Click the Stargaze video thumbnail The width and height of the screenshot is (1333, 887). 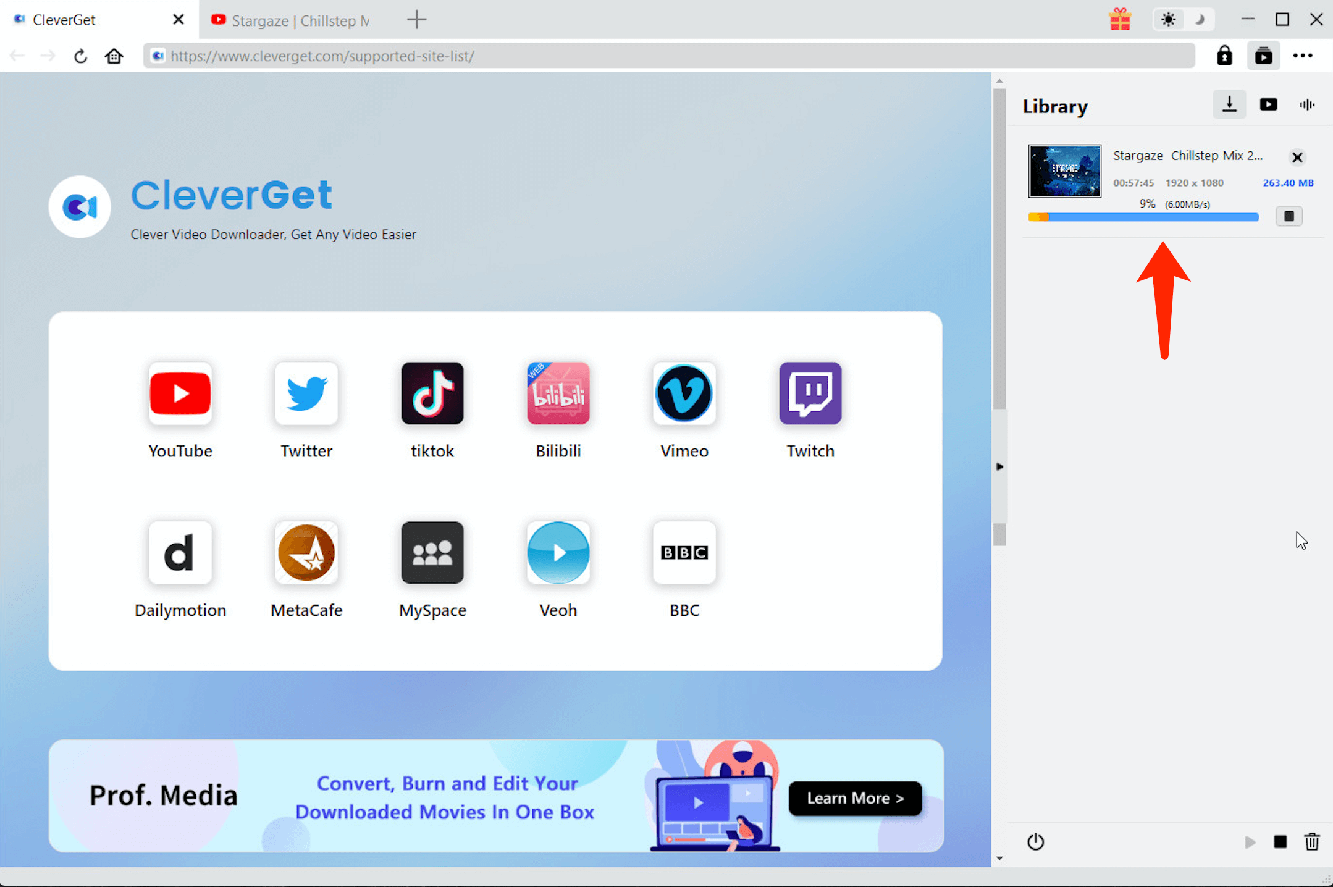(x=1064, y=171)
